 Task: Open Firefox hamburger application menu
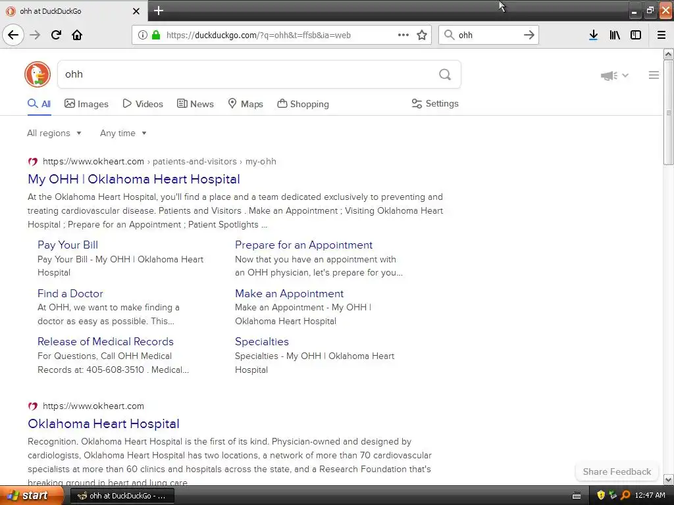tap(661, 35)
